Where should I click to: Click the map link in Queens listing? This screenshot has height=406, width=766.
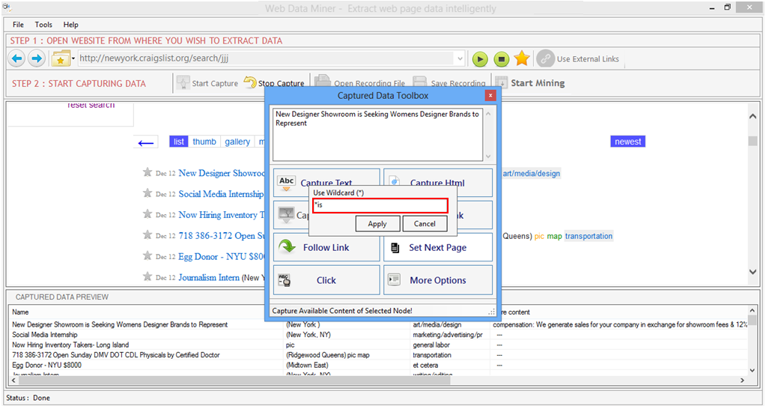[x=555, y=237]
